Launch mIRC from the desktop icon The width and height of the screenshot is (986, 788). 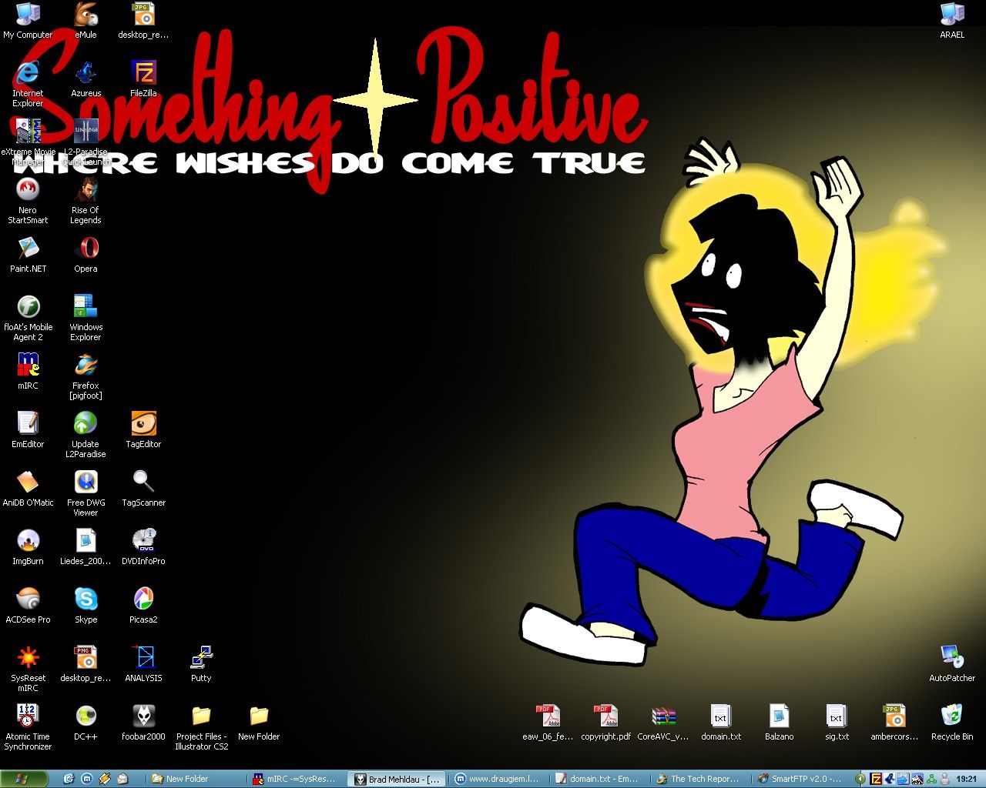(28, 371)
